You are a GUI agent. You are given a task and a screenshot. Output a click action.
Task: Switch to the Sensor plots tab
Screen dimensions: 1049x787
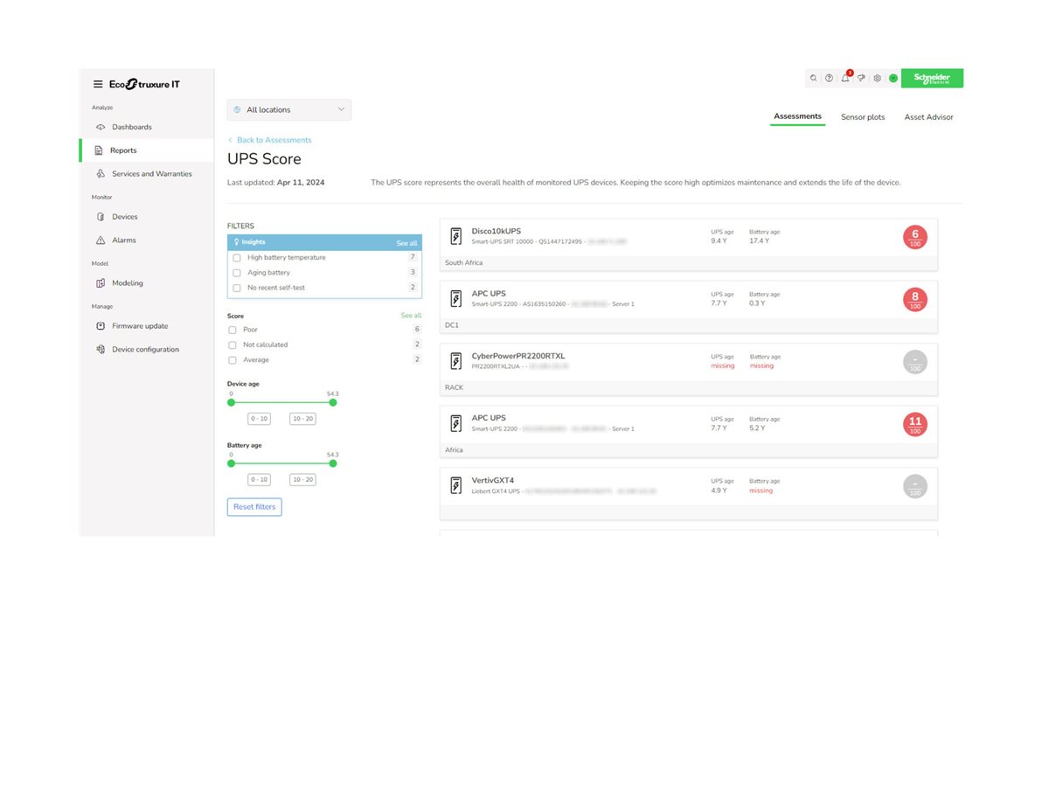[863, 116]
